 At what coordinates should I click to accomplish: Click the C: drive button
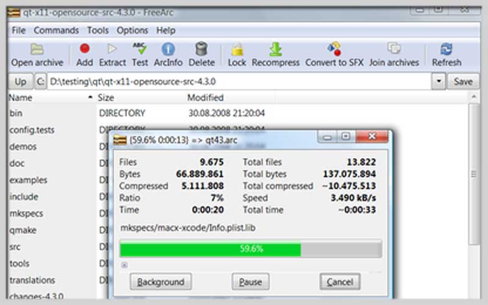coord(40,82)
